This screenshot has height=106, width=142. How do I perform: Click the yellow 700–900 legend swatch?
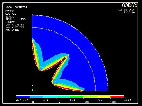pyautogui.click(x=104, y=97)
